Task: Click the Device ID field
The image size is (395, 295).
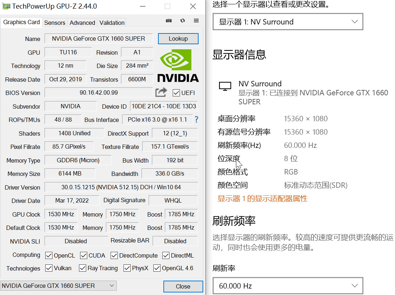Action: (164, 106)
